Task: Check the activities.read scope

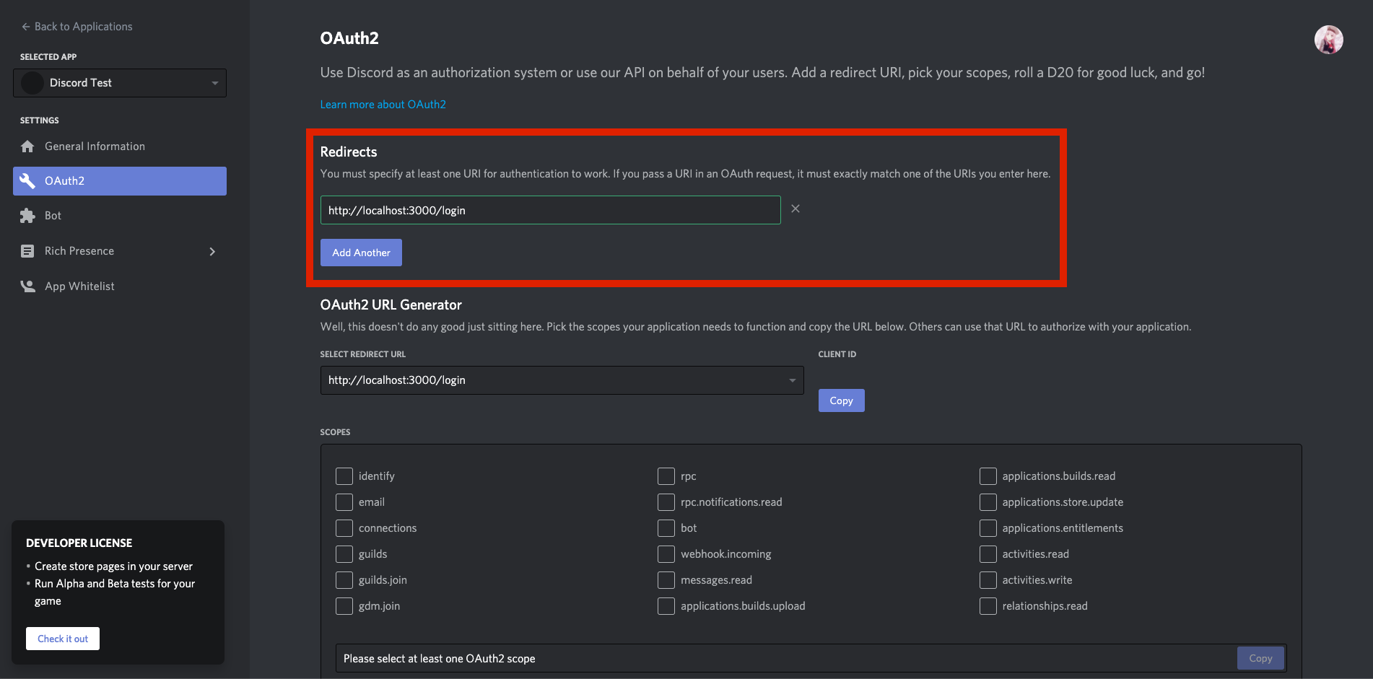Action: 988,554
